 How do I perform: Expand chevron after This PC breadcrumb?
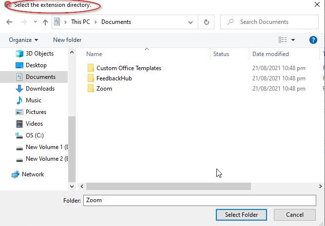tap(96, 22)
